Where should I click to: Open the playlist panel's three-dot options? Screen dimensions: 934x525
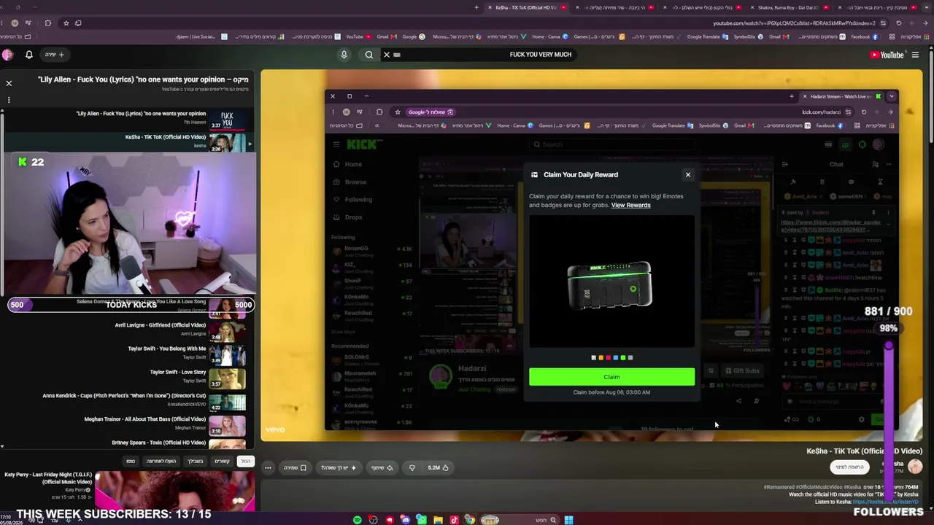(9, 100)
